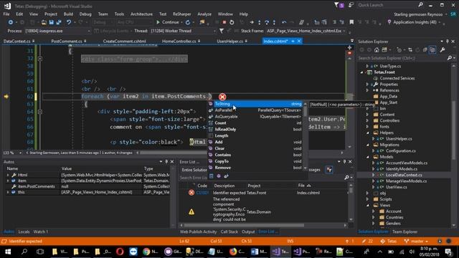
Task: Click the Windows Start button
Action: 8,252
